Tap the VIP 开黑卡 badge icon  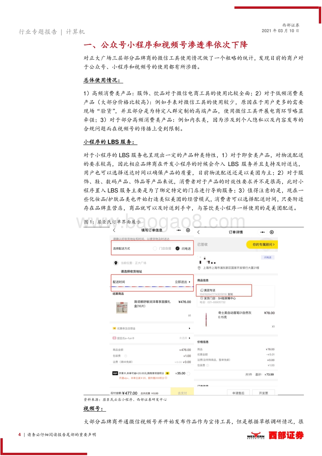click(x=115, y=373)
